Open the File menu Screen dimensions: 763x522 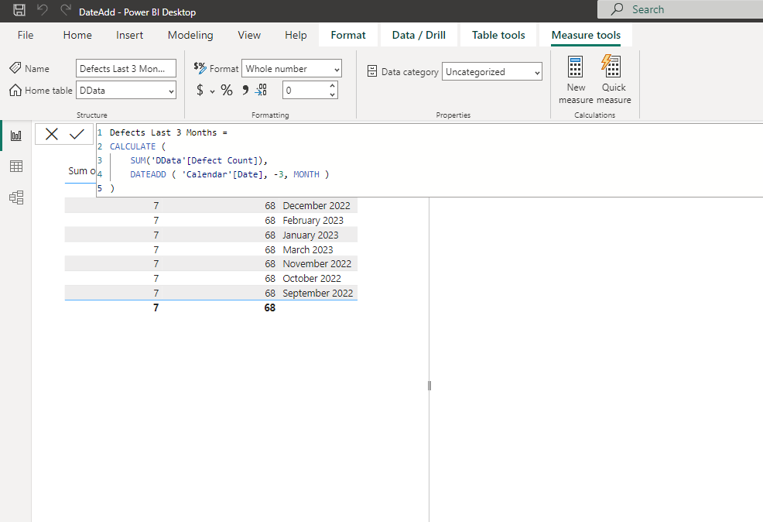(x=26, y=35)
